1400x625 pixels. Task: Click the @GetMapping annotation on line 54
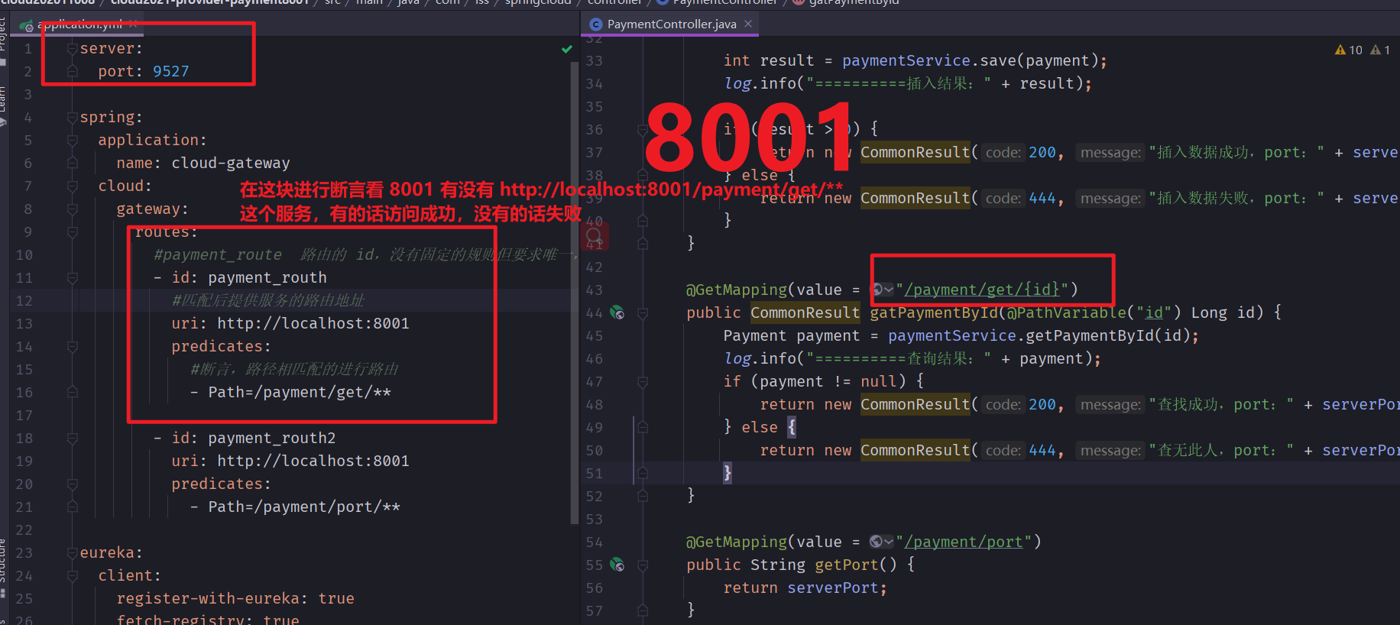click(737, 542)
